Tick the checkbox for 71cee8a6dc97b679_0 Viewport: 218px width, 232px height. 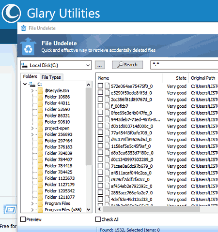pyautogui.click(x=100, y=165)
